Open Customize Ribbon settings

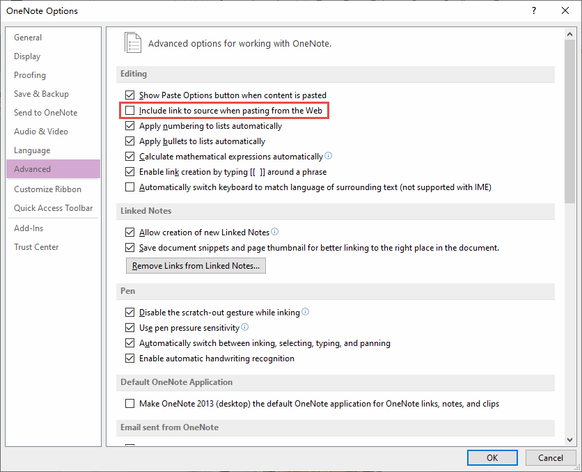(53, 189)
